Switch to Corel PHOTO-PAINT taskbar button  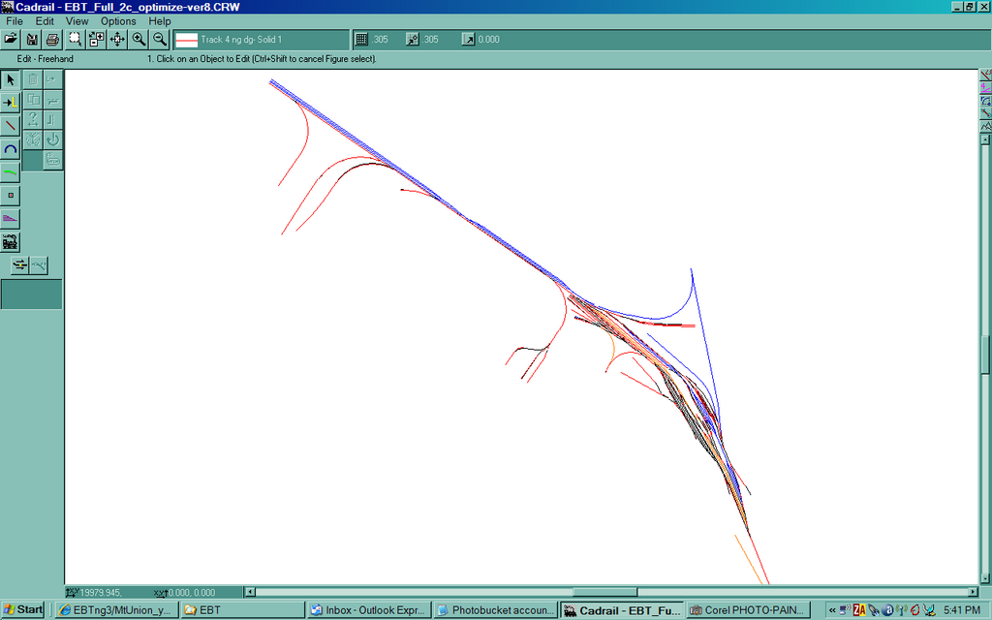749,610
